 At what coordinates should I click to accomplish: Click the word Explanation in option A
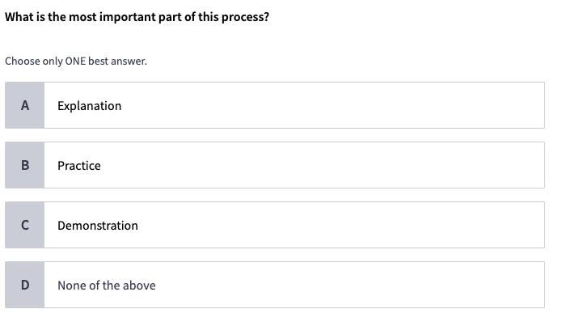click(x=89, y=106)
